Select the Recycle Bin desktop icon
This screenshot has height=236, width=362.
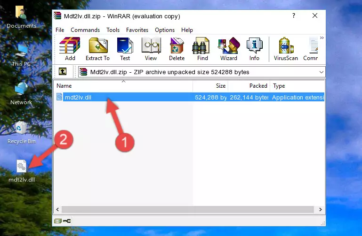[21, 133]
